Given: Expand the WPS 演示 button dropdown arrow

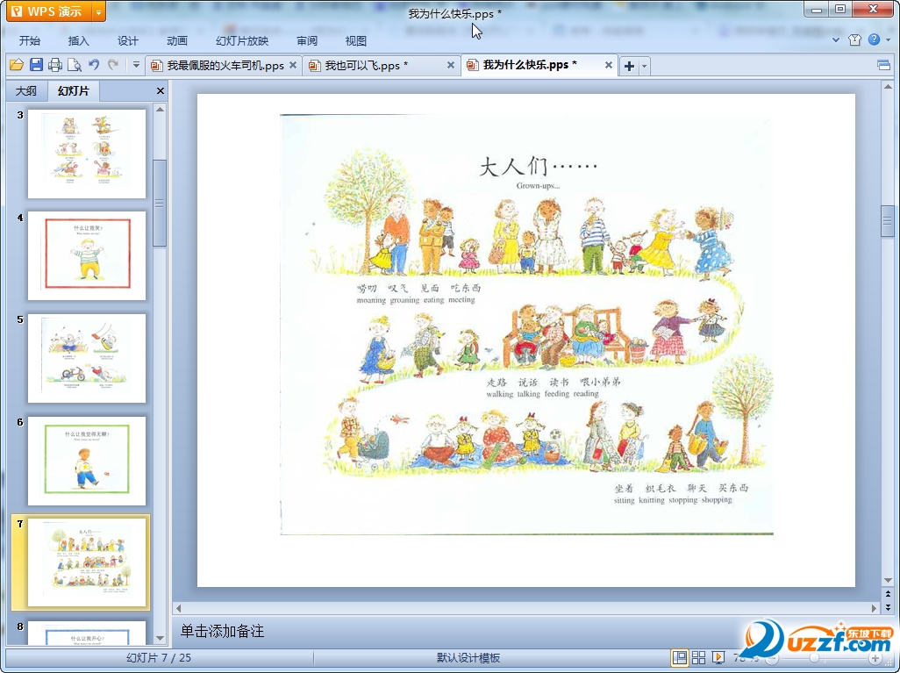Looking at the screenshot, I should tap(99, 11).
